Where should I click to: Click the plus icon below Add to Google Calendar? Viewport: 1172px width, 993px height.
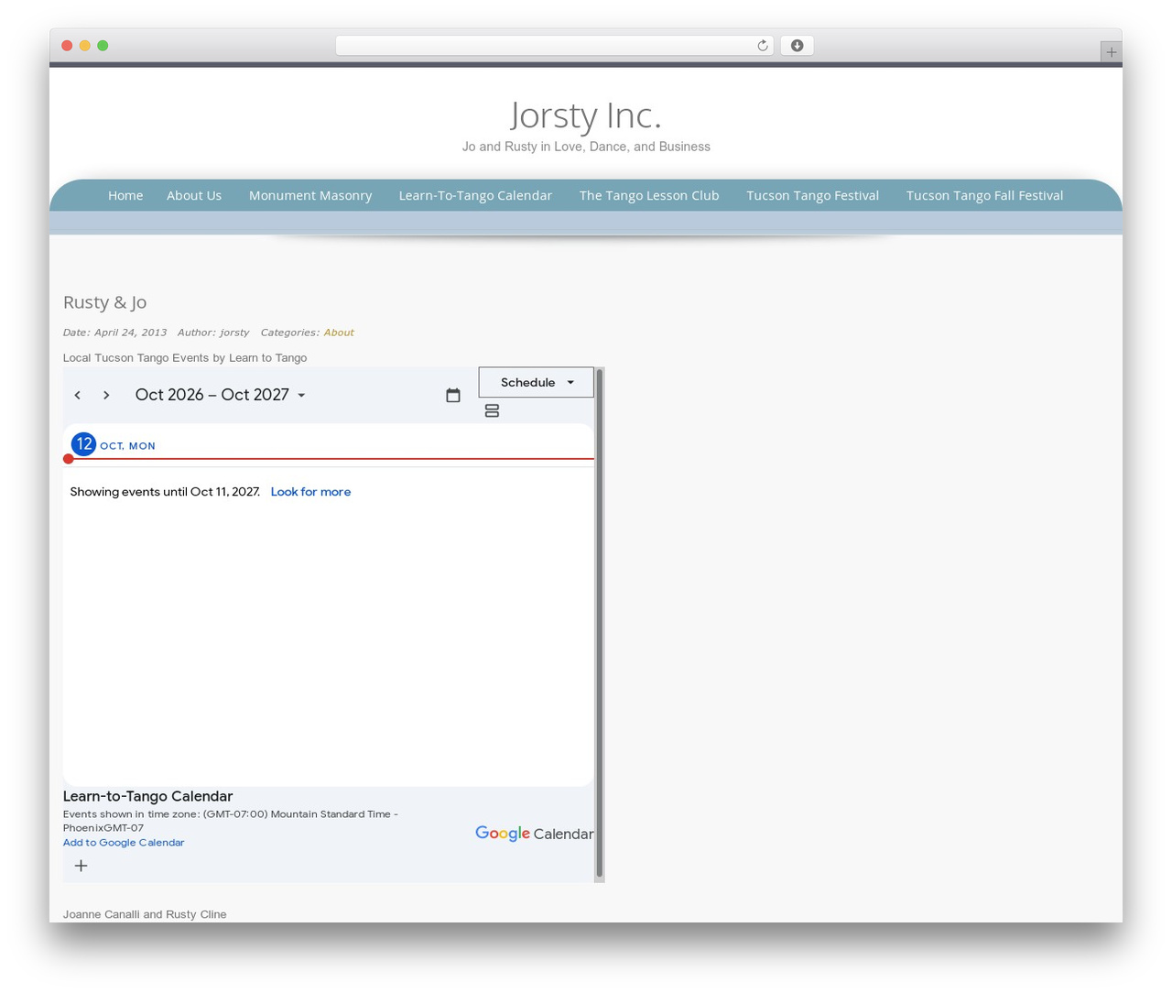[81, 866]
